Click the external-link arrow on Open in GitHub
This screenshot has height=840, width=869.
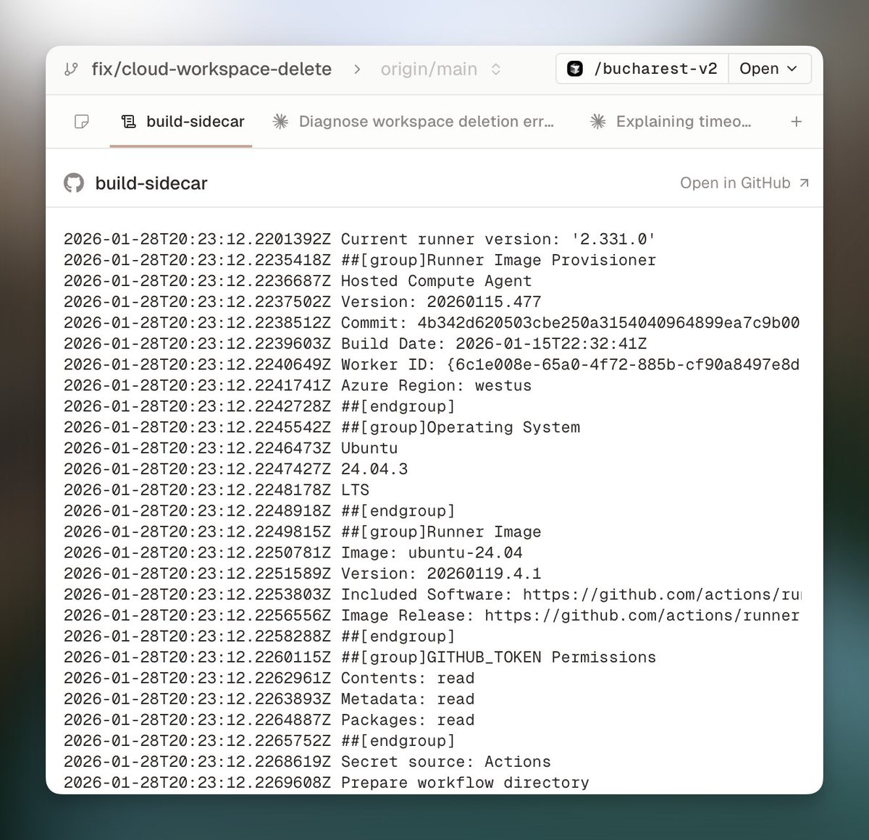pyautogui.click(x=804, y=183)
